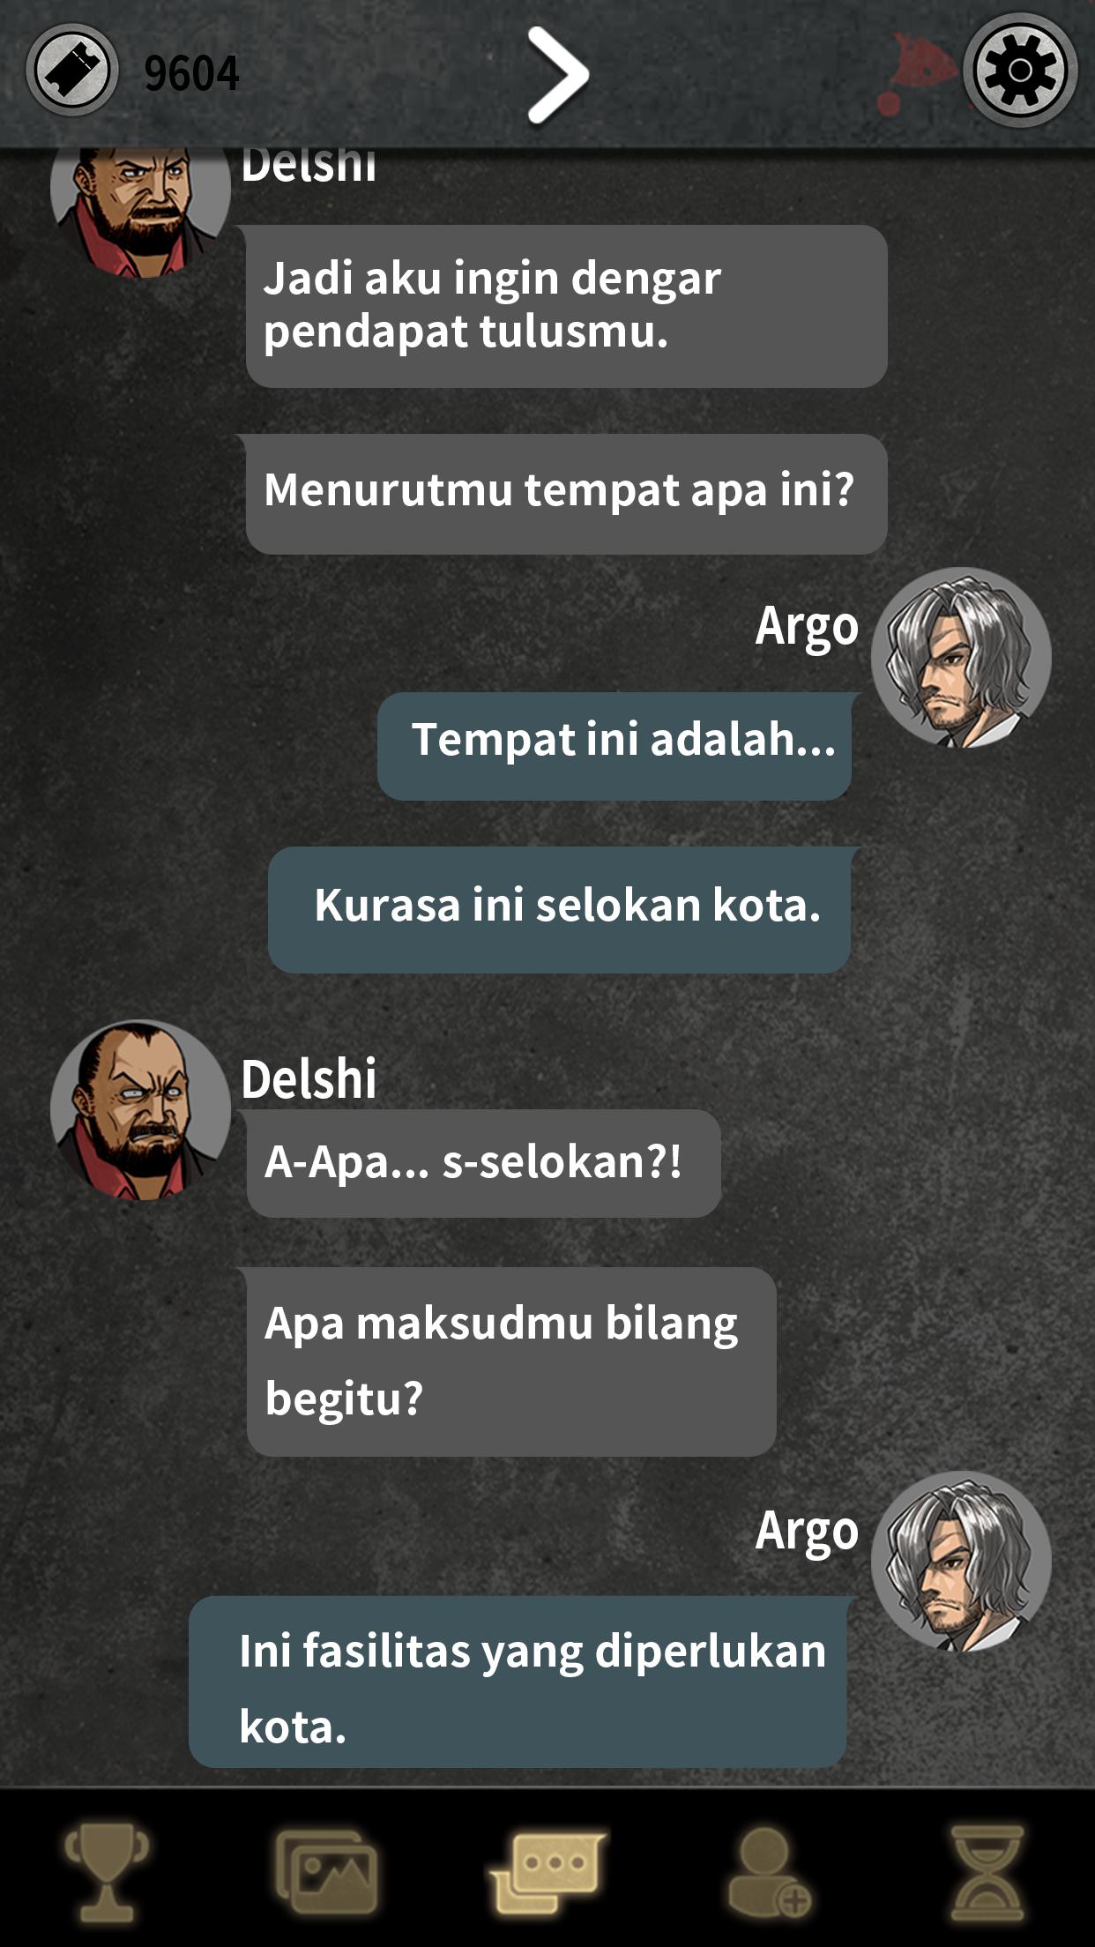
Task: Tap the white forward chevron arrow
Action: coord(557,74)
